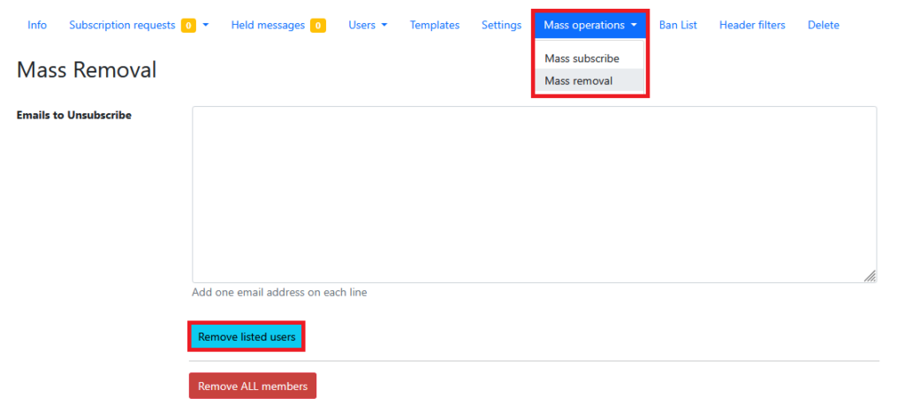
Task: Click the Subscription requests text link
Action: pyautogui.click(x=122, y=25)
